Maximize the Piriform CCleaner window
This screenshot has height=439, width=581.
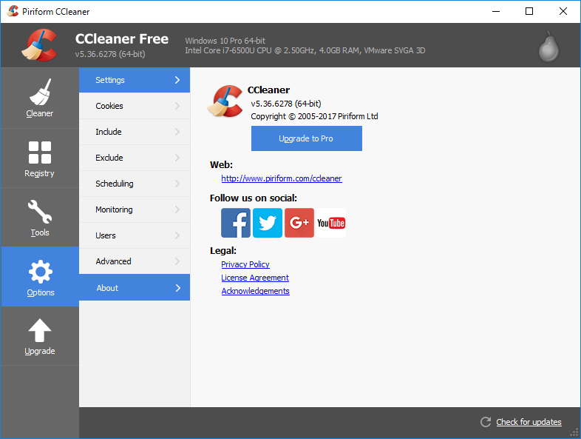[529, 11]
